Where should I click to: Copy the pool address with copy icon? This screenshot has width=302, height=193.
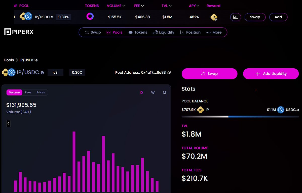pos(169,72)
